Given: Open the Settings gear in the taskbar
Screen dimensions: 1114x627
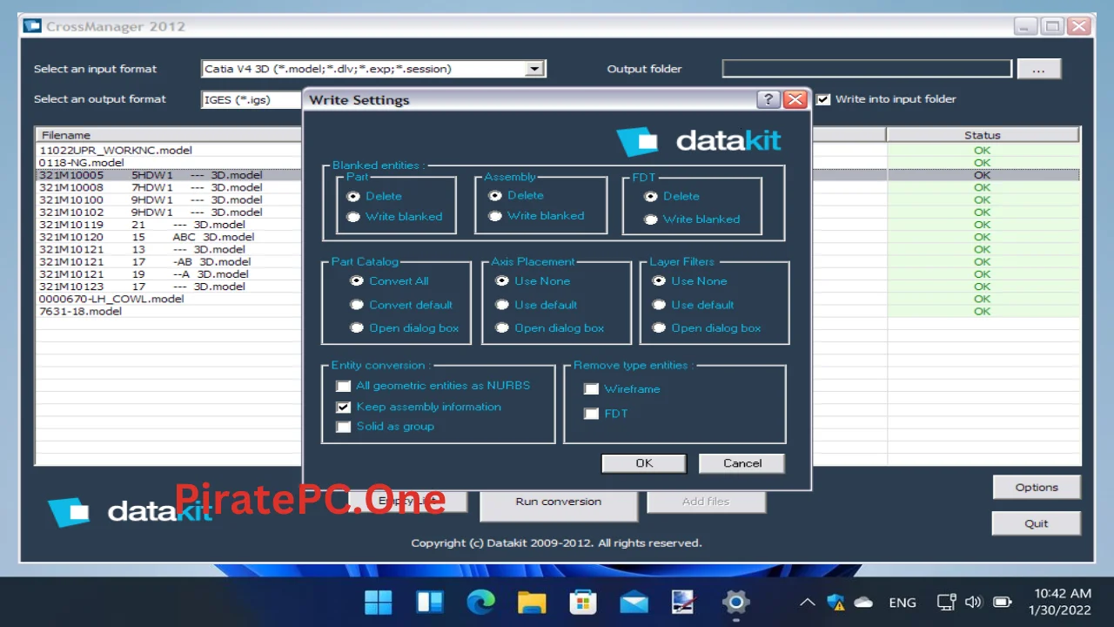Looking at the screenshot, I should coord(736,602).
